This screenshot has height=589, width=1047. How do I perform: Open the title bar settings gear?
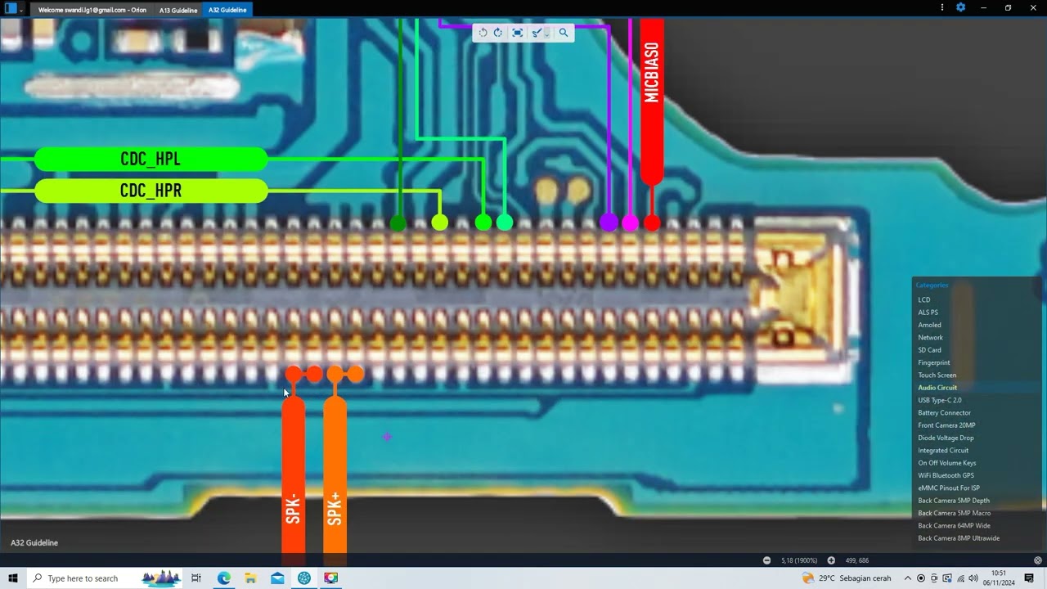[x=961, y=7]
